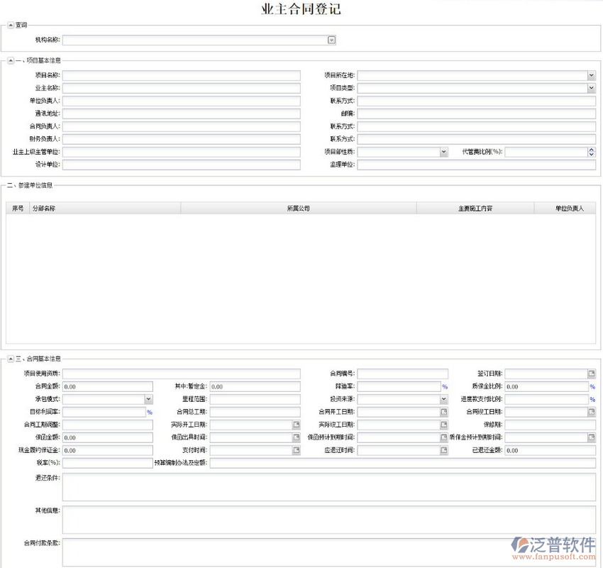The height and width of the screenshot is (568, 603).
Task: Open the 签订日期 calendar picker
Action: coord(592,373)
